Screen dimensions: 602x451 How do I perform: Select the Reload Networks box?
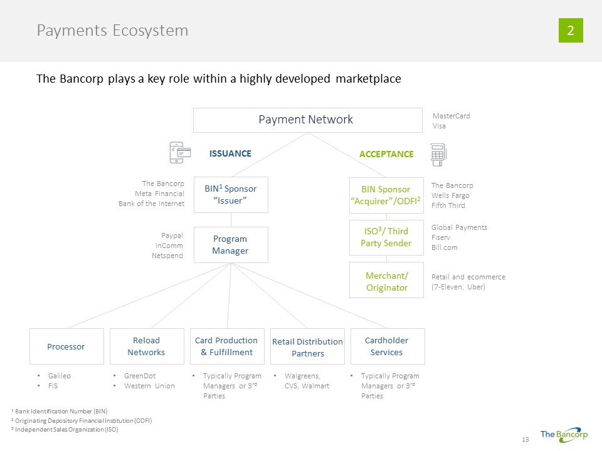[x=146, y=346]
